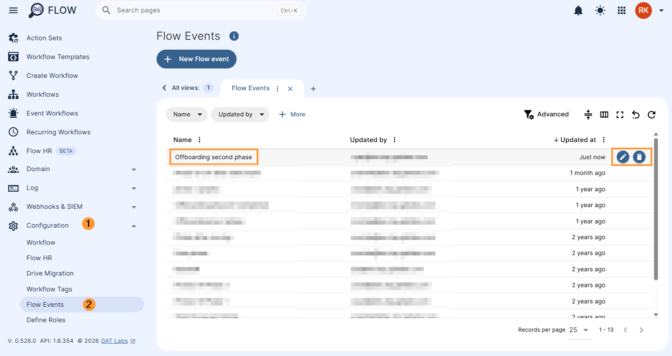Click the Configuration gear icon
The image size is (672, 356).
click(x=13, y=226)
